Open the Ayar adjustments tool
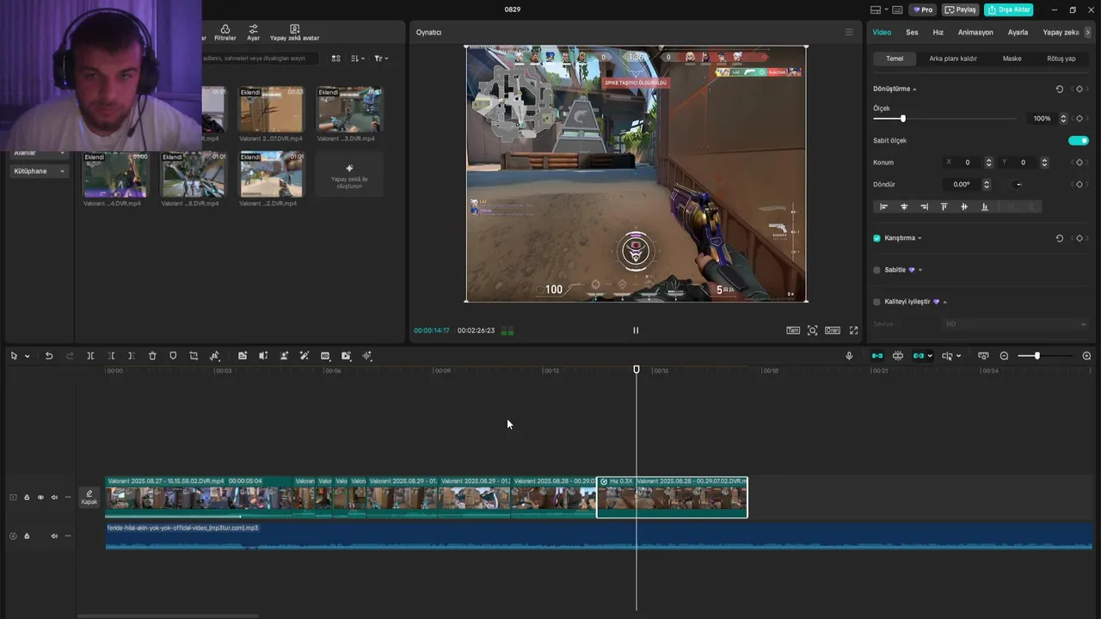1101x619 pixels. click(x=253, y=33)
